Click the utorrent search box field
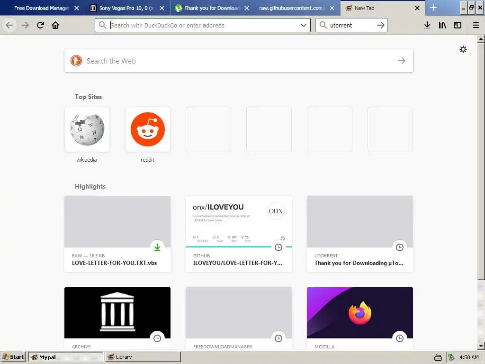 click(352, 25)
